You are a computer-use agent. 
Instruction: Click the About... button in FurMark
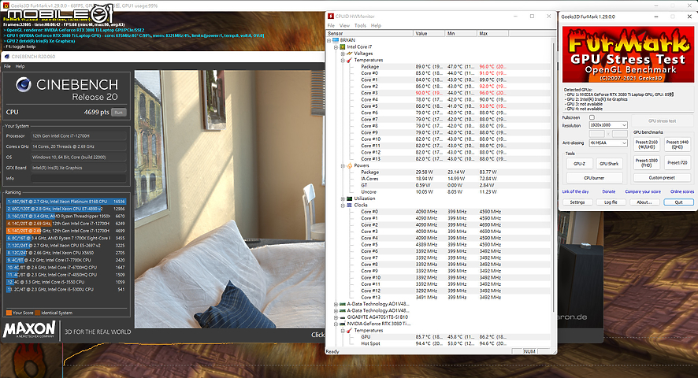[x=644, y=202]
